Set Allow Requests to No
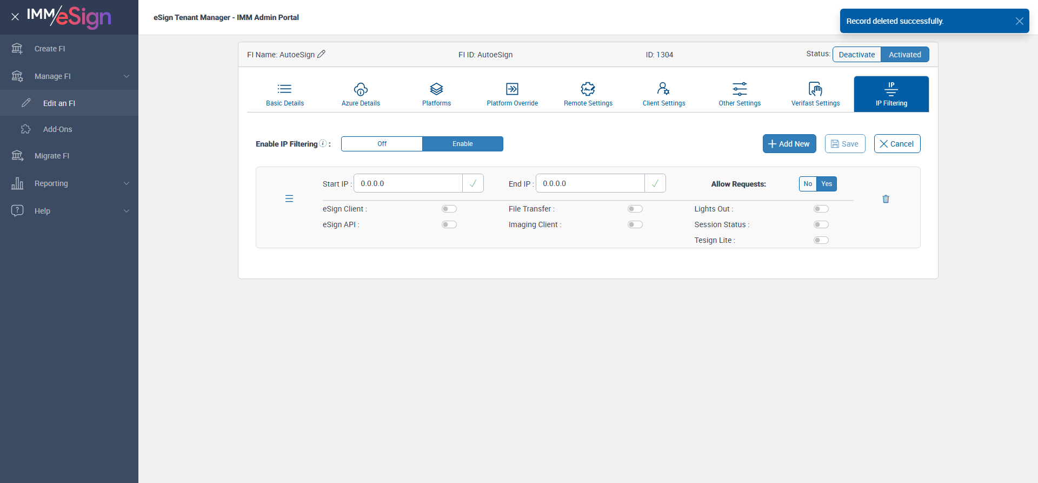The image size is (1038, 483). coord(808,184)
